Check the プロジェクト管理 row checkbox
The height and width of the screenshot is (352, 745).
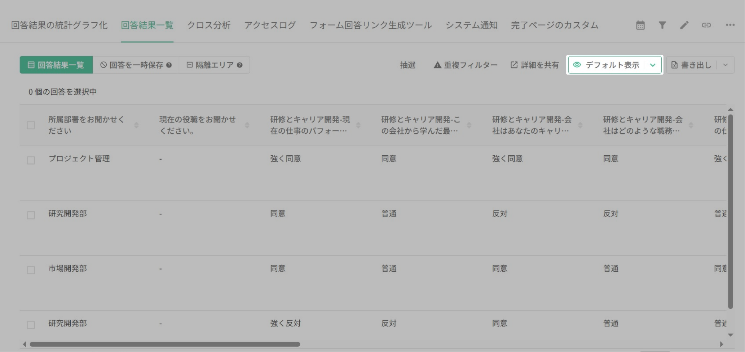31,160
